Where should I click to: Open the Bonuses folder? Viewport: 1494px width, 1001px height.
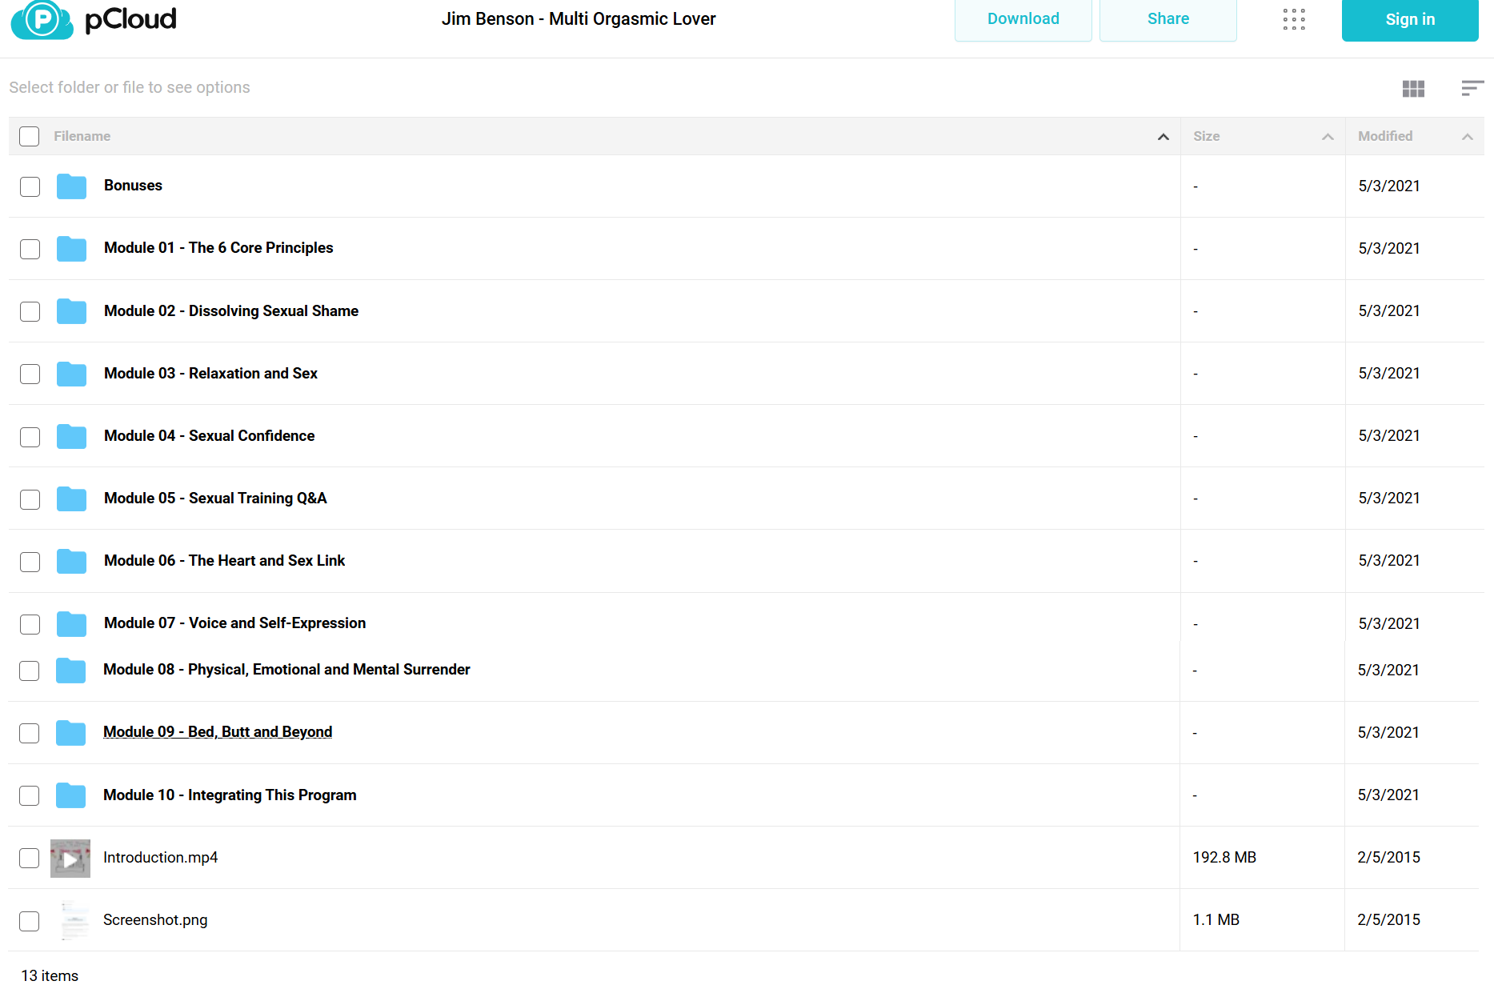click(x=133, y=186)
